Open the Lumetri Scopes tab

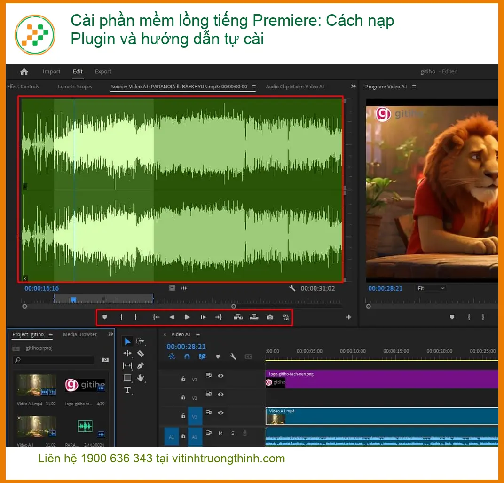(75, 87)
